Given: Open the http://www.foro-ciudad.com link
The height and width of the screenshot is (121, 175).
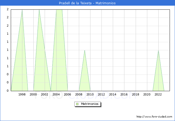Looking at the screenshot, I should 154,116.
